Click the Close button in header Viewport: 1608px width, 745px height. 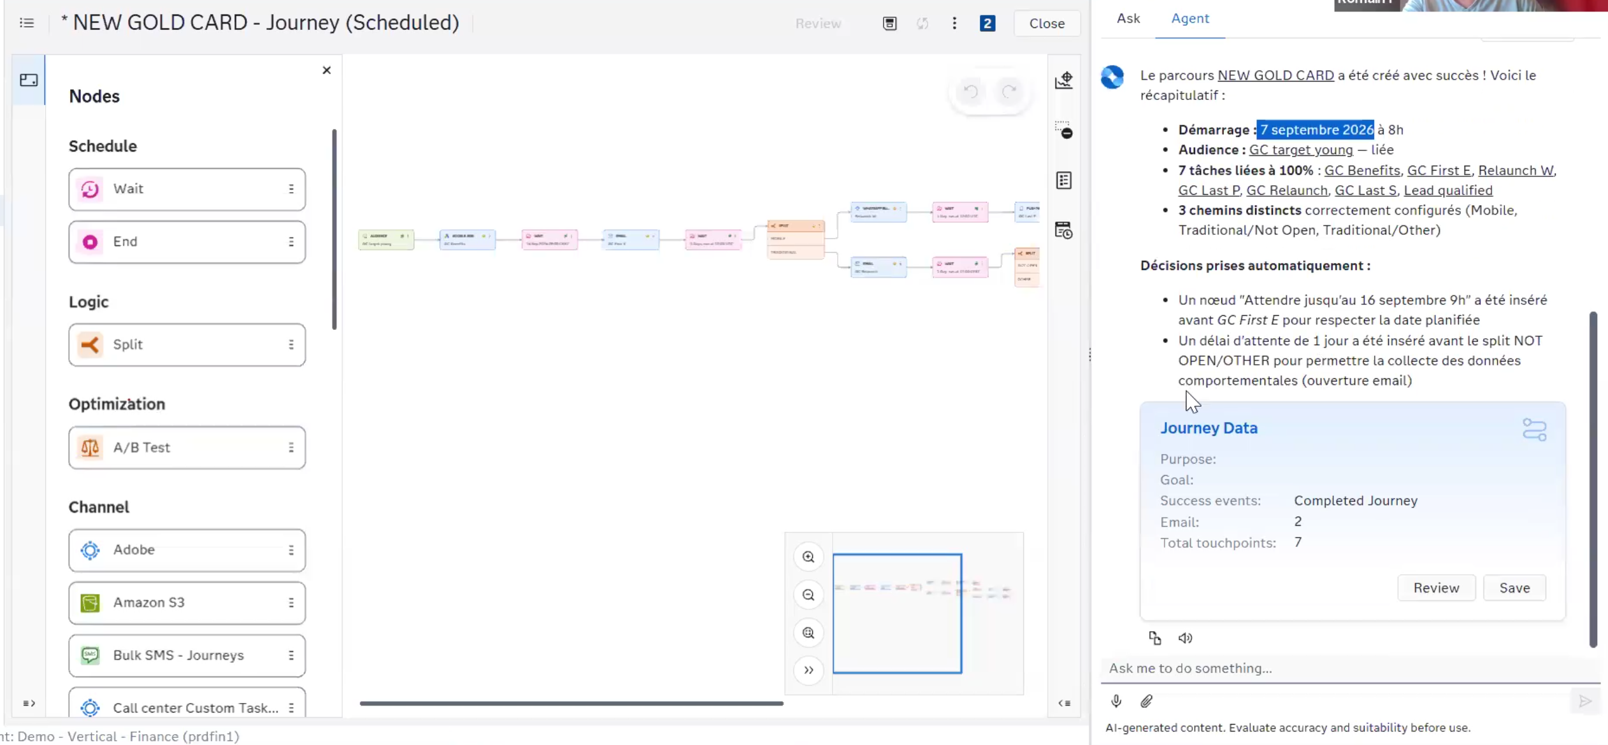[x=1047, y=24]
